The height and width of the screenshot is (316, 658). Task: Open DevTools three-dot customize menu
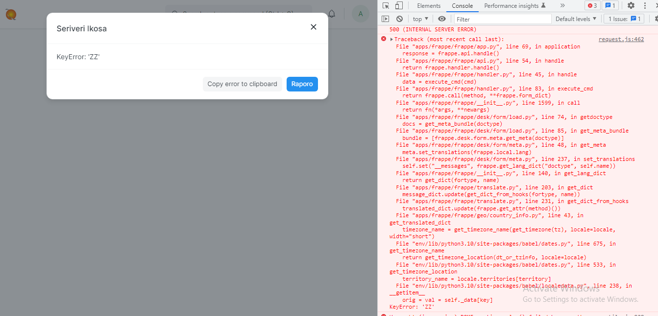pyautogui.click(x=645, y=6)
